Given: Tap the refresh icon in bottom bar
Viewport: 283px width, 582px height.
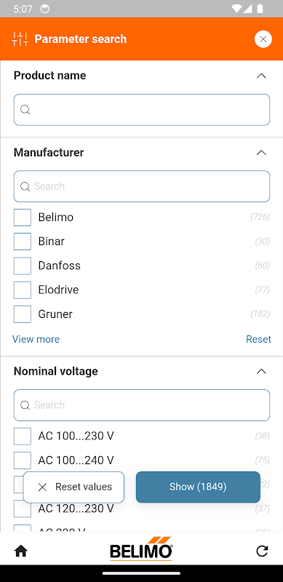Looking at the screenshot, I should pyautogui.click(x=262, y=551).
